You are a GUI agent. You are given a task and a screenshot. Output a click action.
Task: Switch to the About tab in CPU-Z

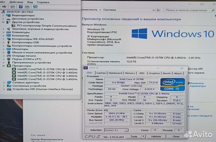pos(178,73)
